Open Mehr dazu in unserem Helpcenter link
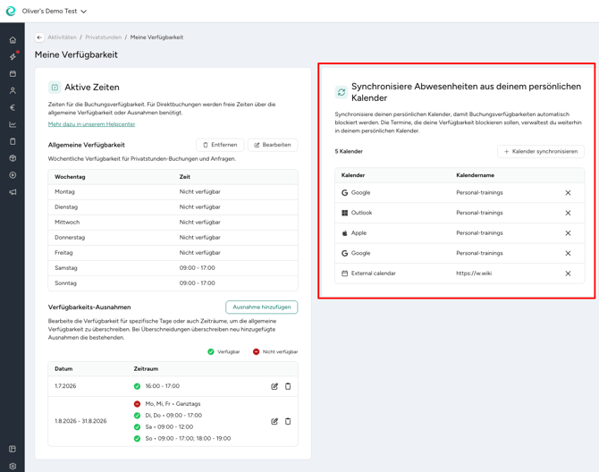The height and width of the screenshot is (472, 599). [91, 124]
